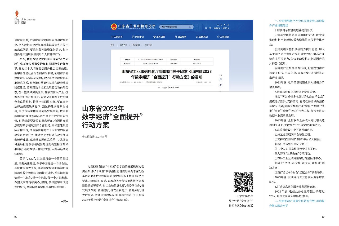Image resolution: width=339 pixels, height=226 pixels.
Task: Click the 智慧办公 button
Action: coord(226,28)
